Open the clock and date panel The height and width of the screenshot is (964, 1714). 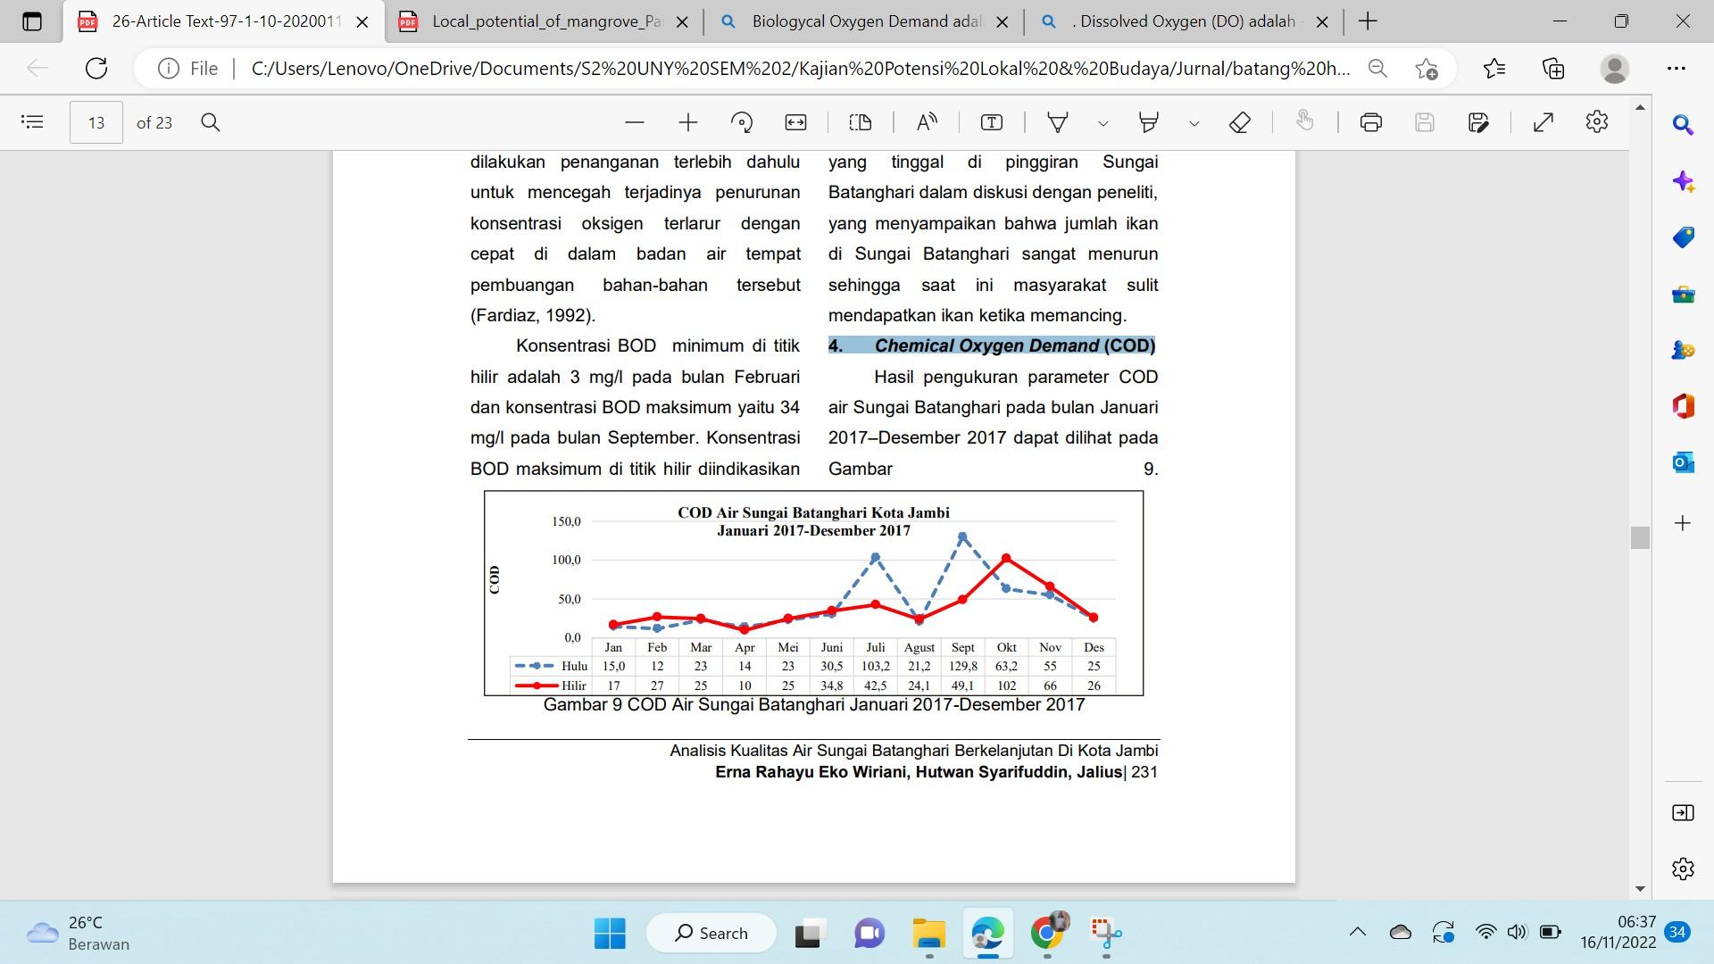tap(1618, 933)
